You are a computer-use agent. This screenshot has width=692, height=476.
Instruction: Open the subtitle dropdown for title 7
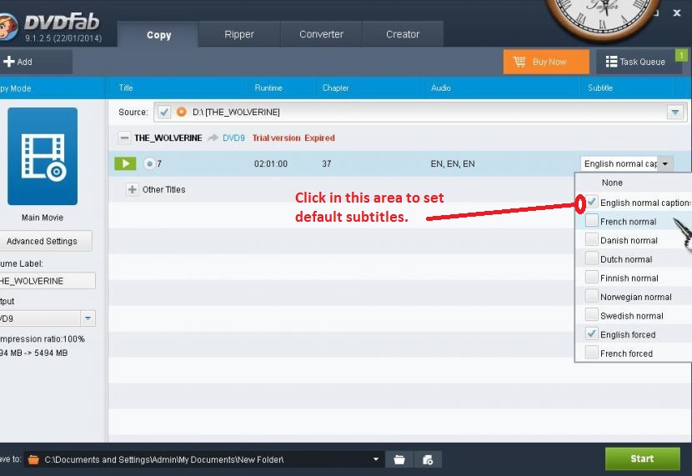pos(665,163)
